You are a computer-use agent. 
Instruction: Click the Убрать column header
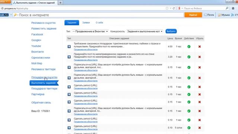click(199, 38)
